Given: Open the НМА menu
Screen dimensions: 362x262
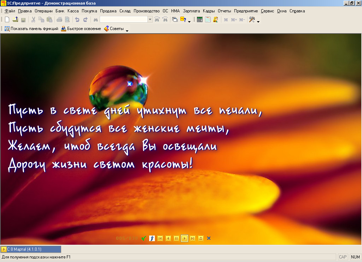Looking at the screenshot, I should click(175, 11).
